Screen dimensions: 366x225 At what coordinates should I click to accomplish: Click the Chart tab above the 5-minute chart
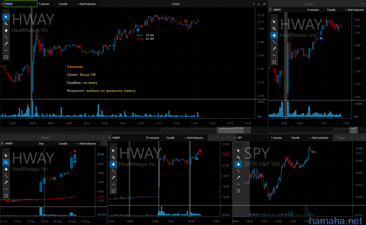pyautogui.click(x=308, y=4)
